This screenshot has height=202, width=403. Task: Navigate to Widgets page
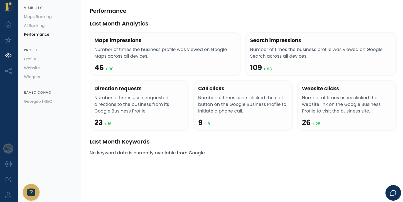coord(32,77)
